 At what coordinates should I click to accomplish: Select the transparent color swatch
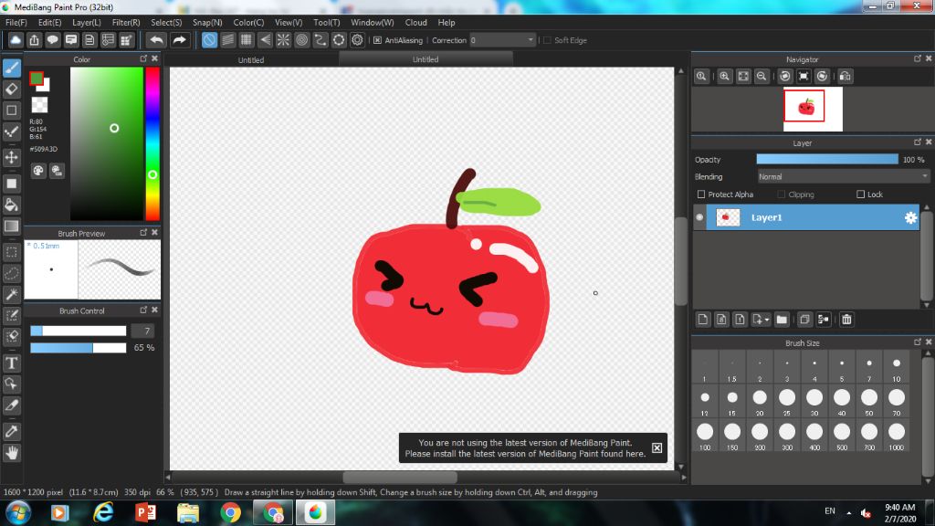(39, 105)
